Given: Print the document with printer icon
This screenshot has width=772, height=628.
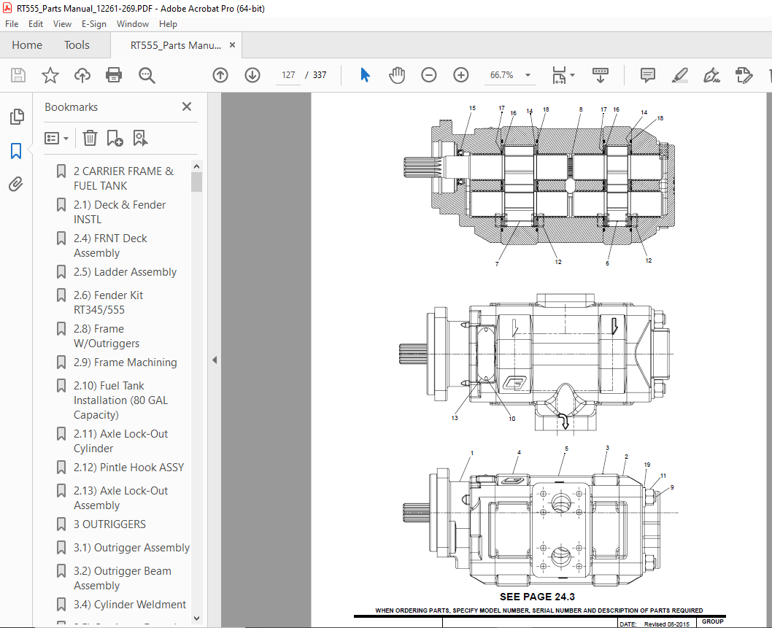Looking at the screenshot, I should [x=114, y=75].
